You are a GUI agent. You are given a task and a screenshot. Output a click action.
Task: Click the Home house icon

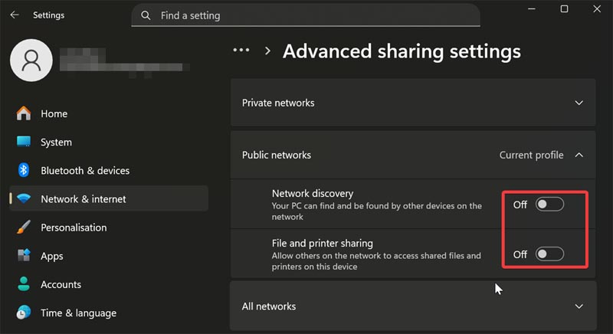click(x=24, y=113)
